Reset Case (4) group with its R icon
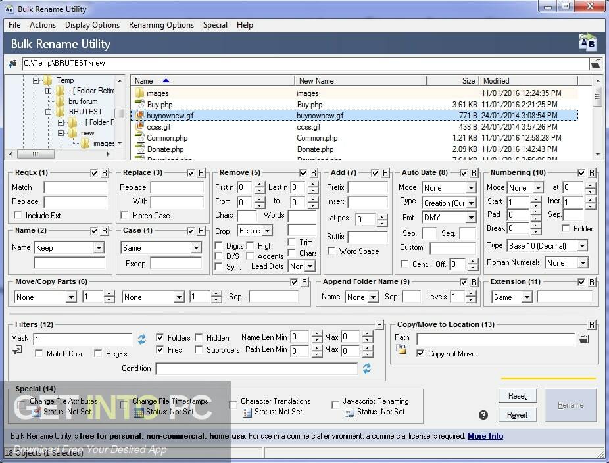Image resolution: width=609 pixels, height=463 pixels. (201, 231)
